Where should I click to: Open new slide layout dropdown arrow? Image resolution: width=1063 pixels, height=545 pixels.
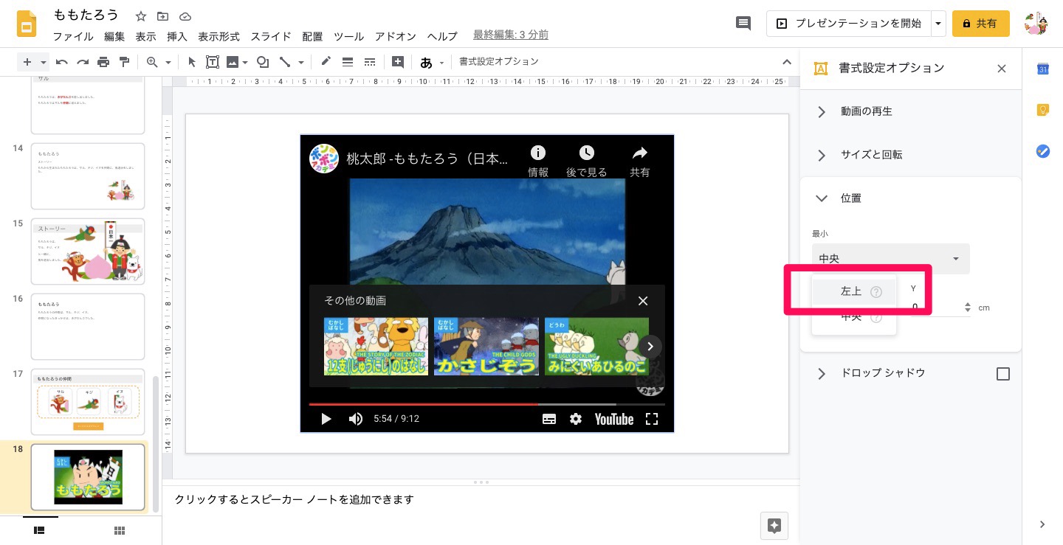pyautogui.click(x=44, y=62)
